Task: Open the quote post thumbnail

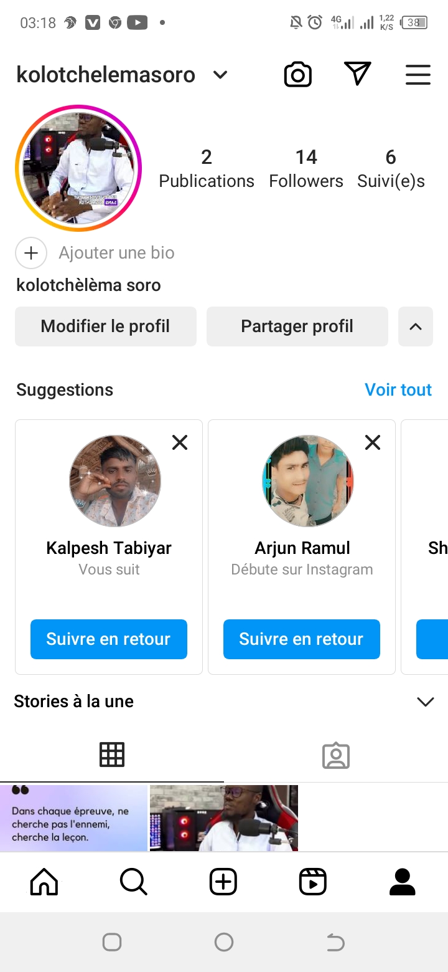Action: click(73, 817)
